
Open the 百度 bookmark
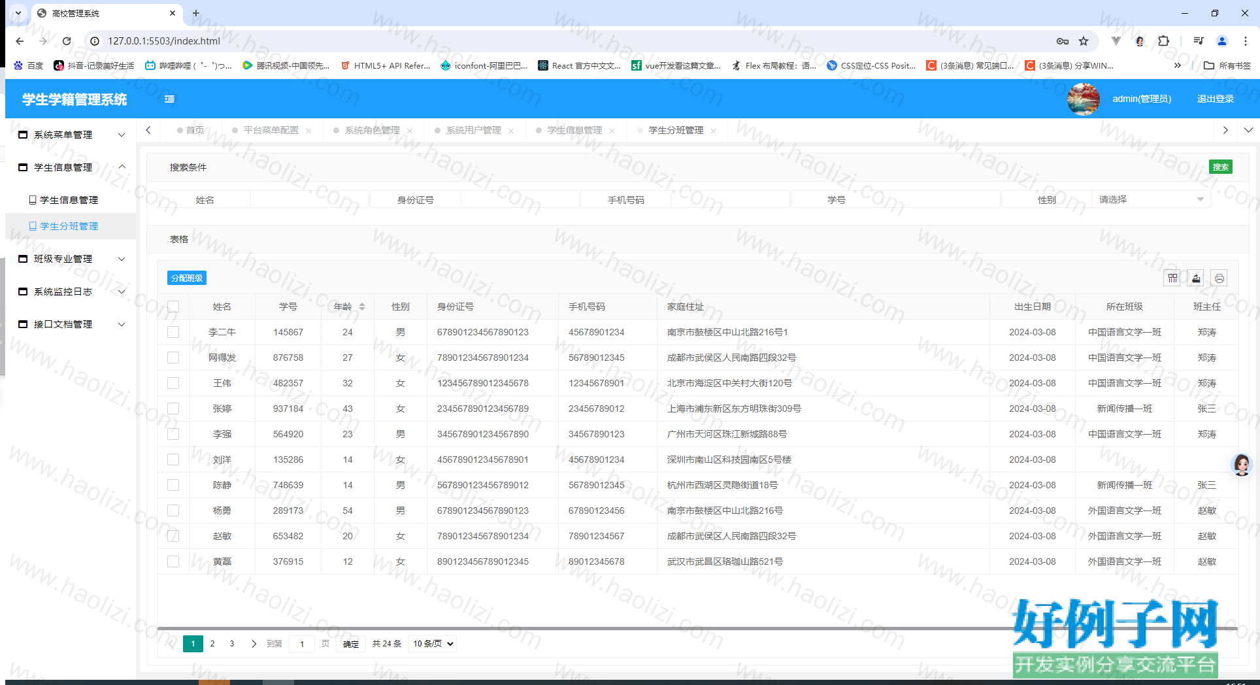(28, 65)
